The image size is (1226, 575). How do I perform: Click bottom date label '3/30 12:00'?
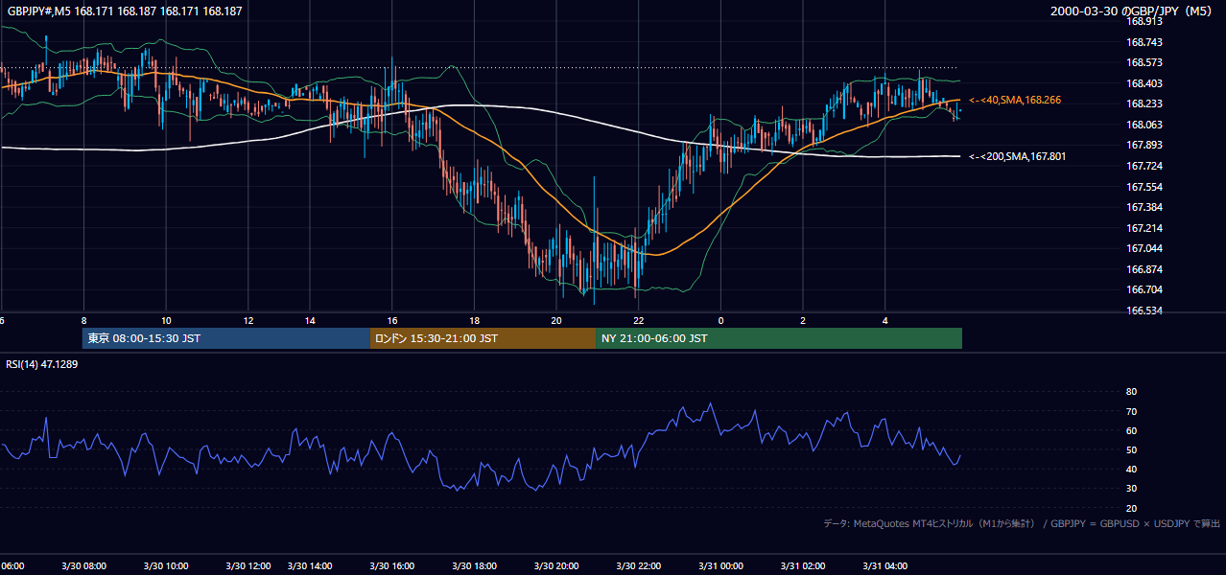coord(248,566)
